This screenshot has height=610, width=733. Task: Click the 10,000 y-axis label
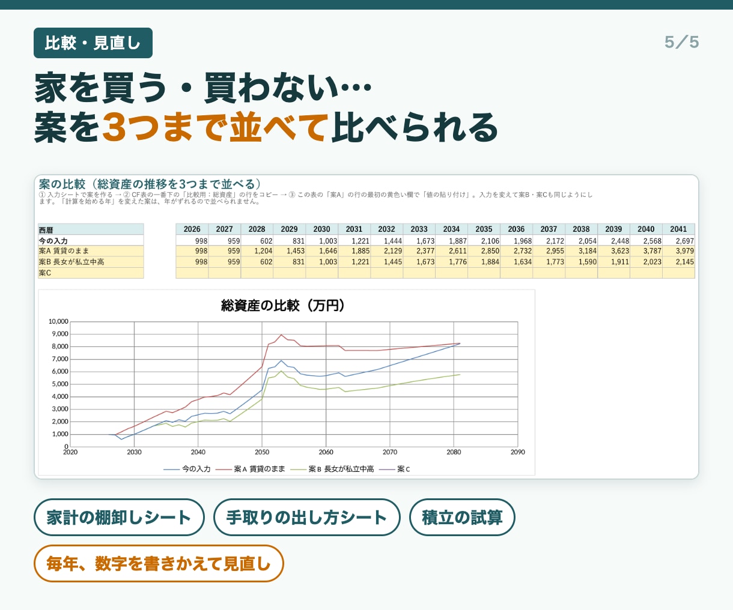(x=59, y=322)
